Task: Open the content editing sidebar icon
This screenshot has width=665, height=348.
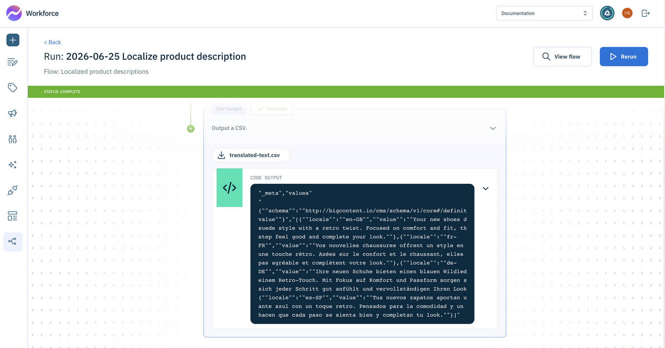Action: click(x=12, y=62)
